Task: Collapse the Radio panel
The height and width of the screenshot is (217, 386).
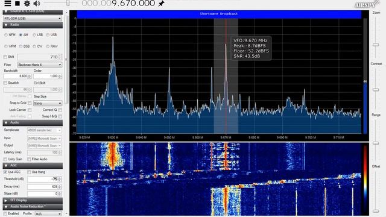Action: coord(33,25)
